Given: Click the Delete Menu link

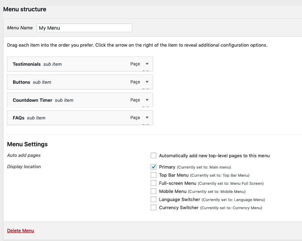Looking at the screenshot, I should (x=20, y=230).
